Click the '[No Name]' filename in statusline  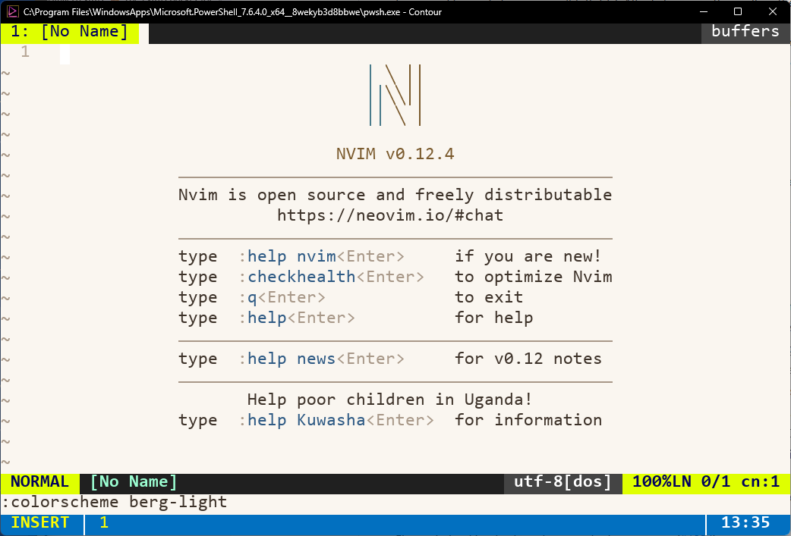click(134, 482)
